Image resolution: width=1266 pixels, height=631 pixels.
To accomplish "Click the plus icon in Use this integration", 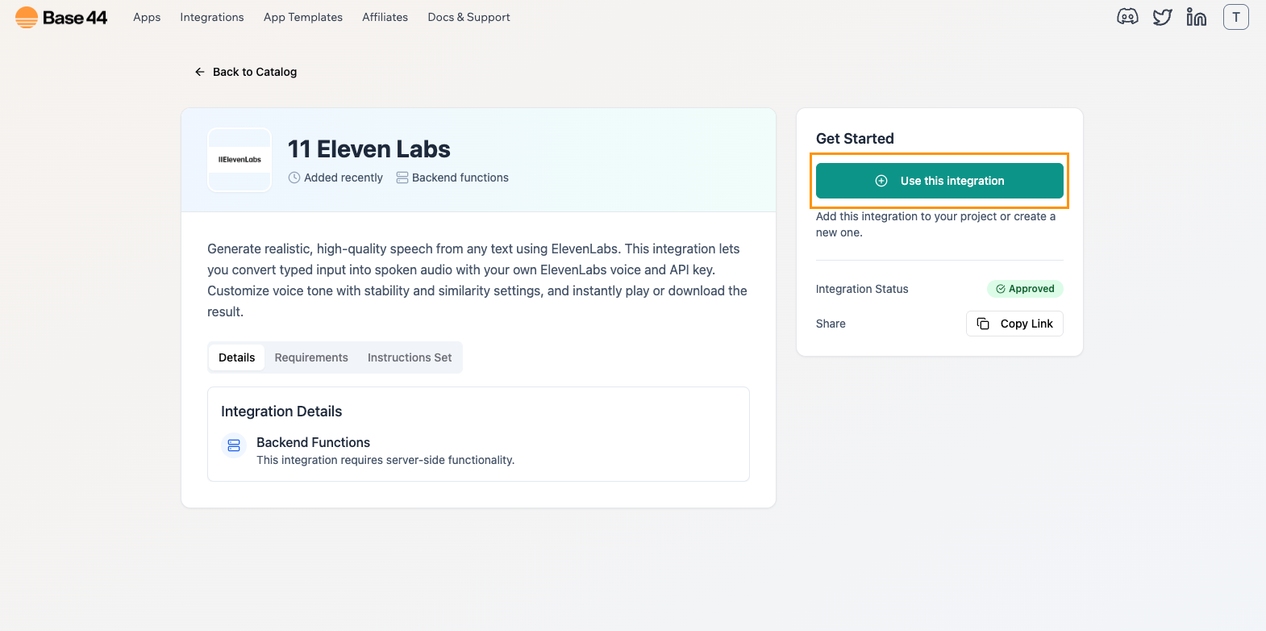I will click(881, 181).
